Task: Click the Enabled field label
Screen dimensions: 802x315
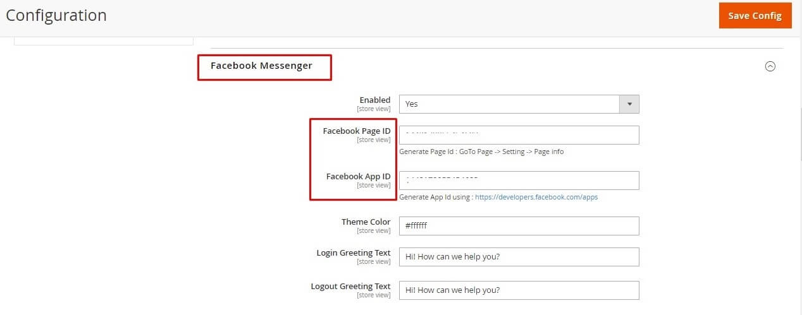Action: point(374,100)
